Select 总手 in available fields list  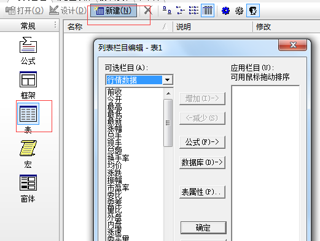click(x=115, y=136)
